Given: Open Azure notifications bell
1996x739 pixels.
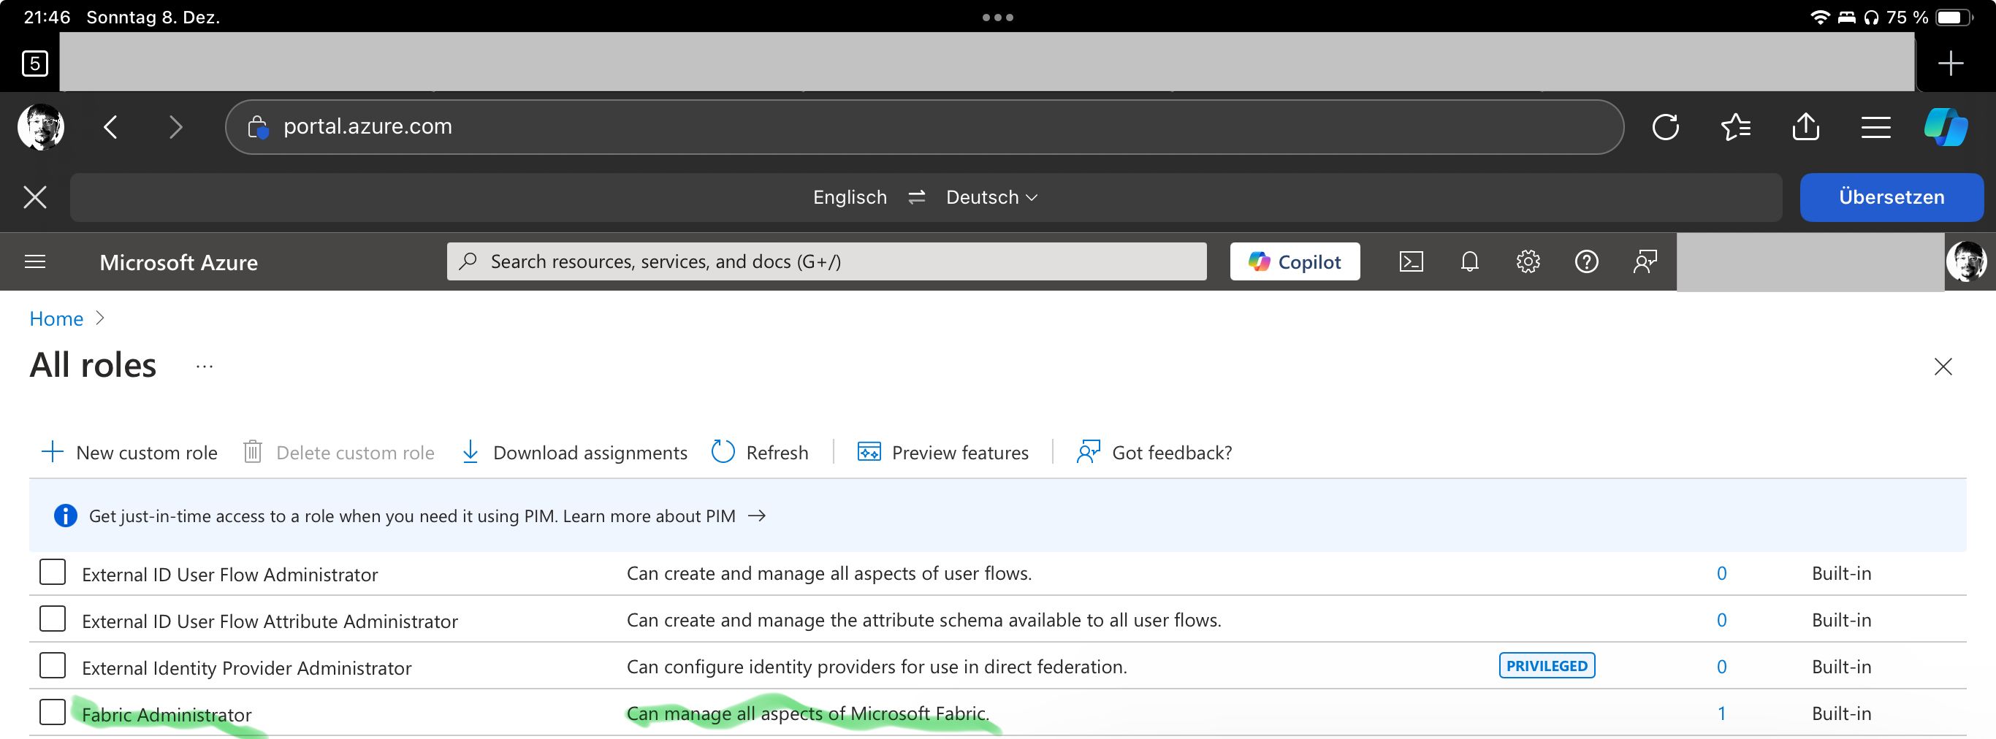Looking at the screenshot, I should pyautogui.click(x=1469, y=262).
